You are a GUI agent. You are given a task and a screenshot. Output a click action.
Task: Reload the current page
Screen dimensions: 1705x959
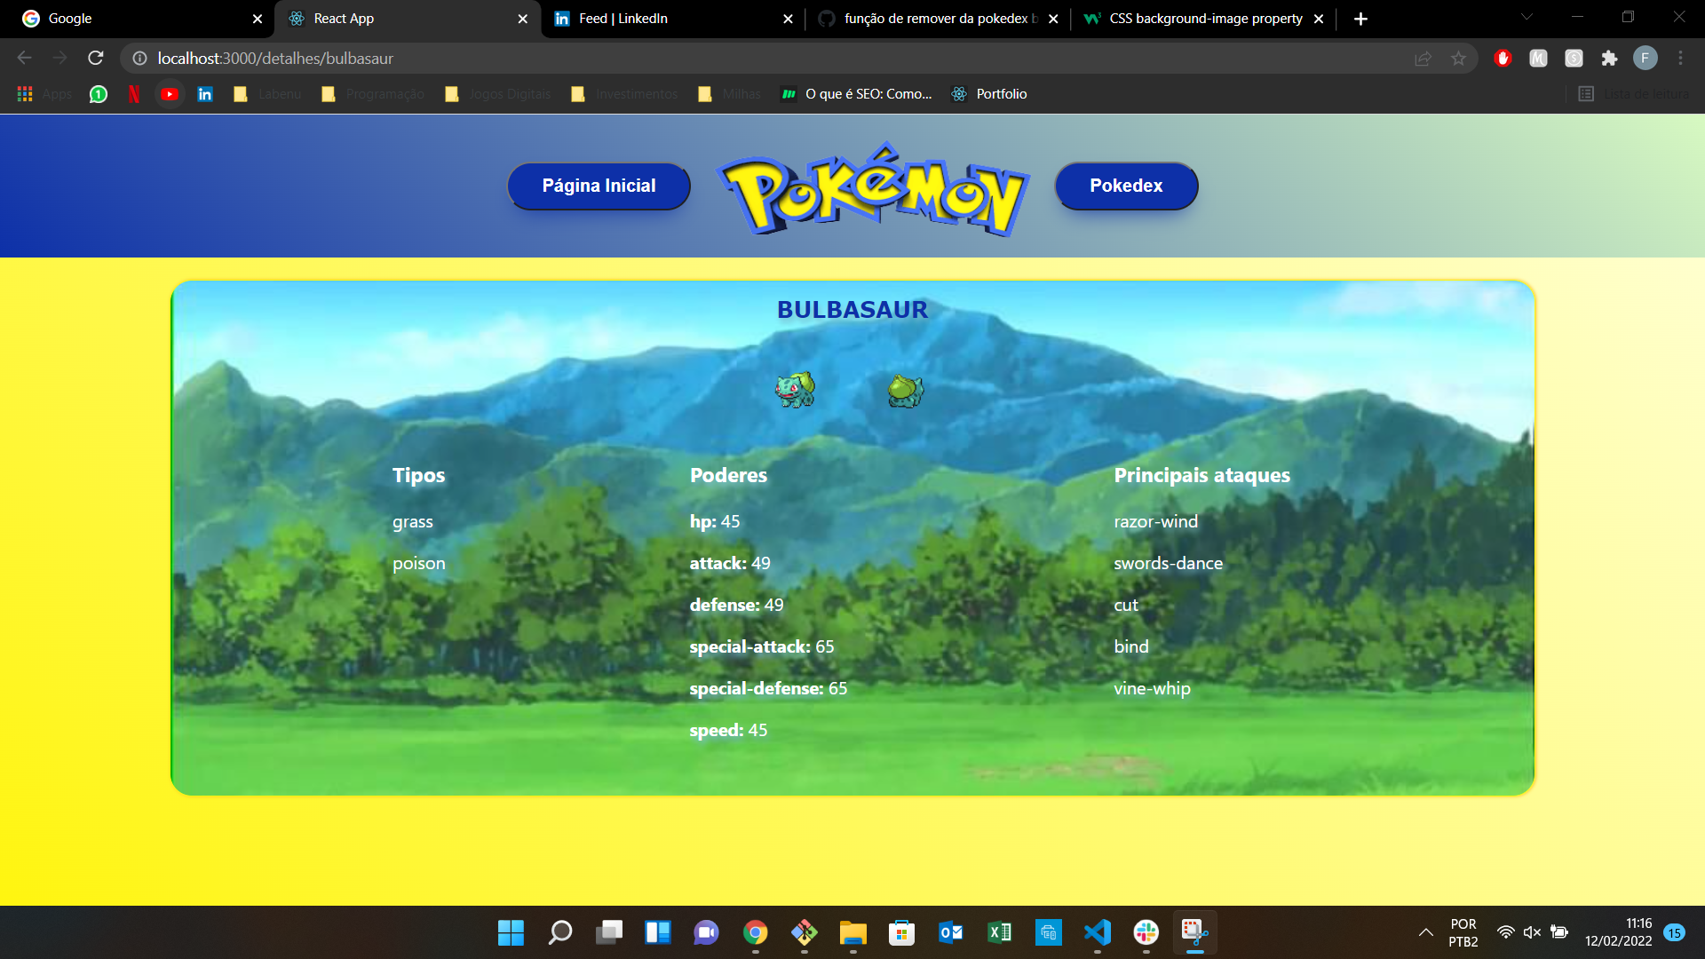[95, 57]
